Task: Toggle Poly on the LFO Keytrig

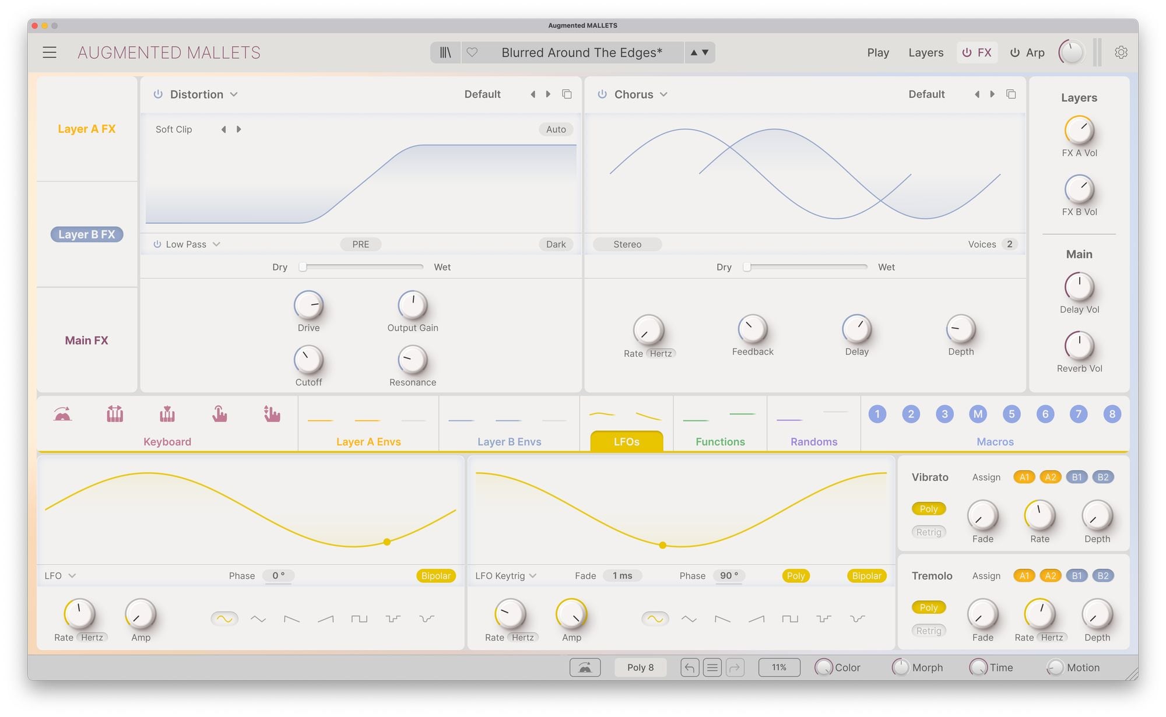Action: [795, 576]
